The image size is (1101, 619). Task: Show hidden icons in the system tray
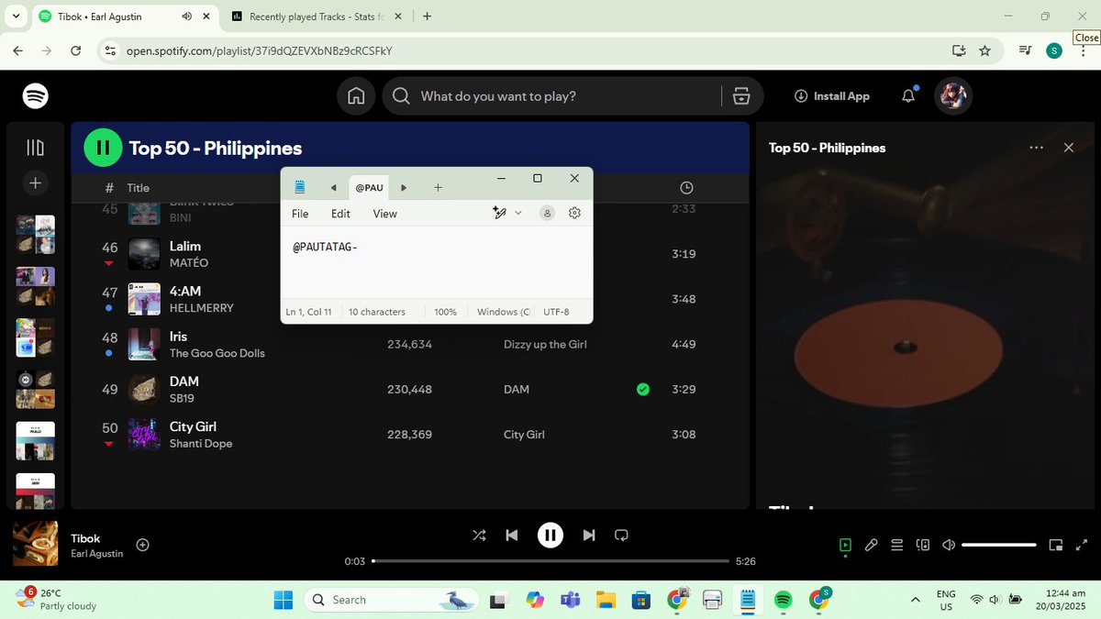915,600
